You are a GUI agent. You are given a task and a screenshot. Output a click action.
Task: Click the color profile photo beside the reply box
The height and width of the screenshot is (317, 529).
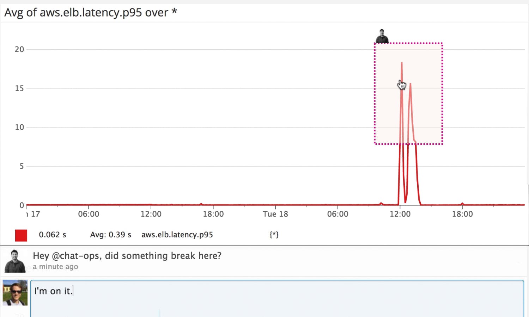[x=15, y=292]
